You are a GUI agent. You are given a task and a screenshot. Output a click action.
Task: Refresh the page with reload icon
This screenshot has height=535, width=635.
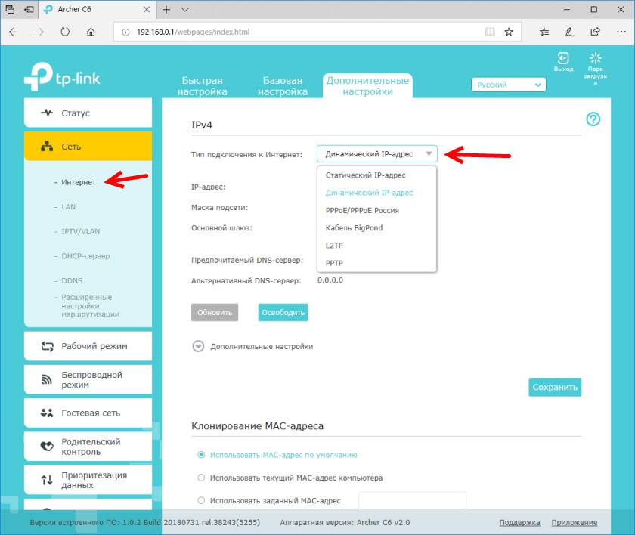[x=65, y=32]
